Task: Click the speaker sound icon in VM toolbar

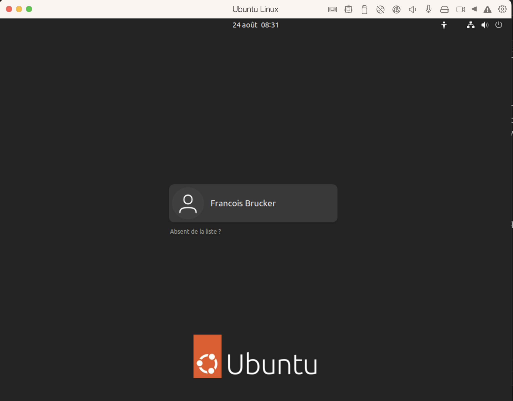Action: pyautogui.click(x=412, y=9)
